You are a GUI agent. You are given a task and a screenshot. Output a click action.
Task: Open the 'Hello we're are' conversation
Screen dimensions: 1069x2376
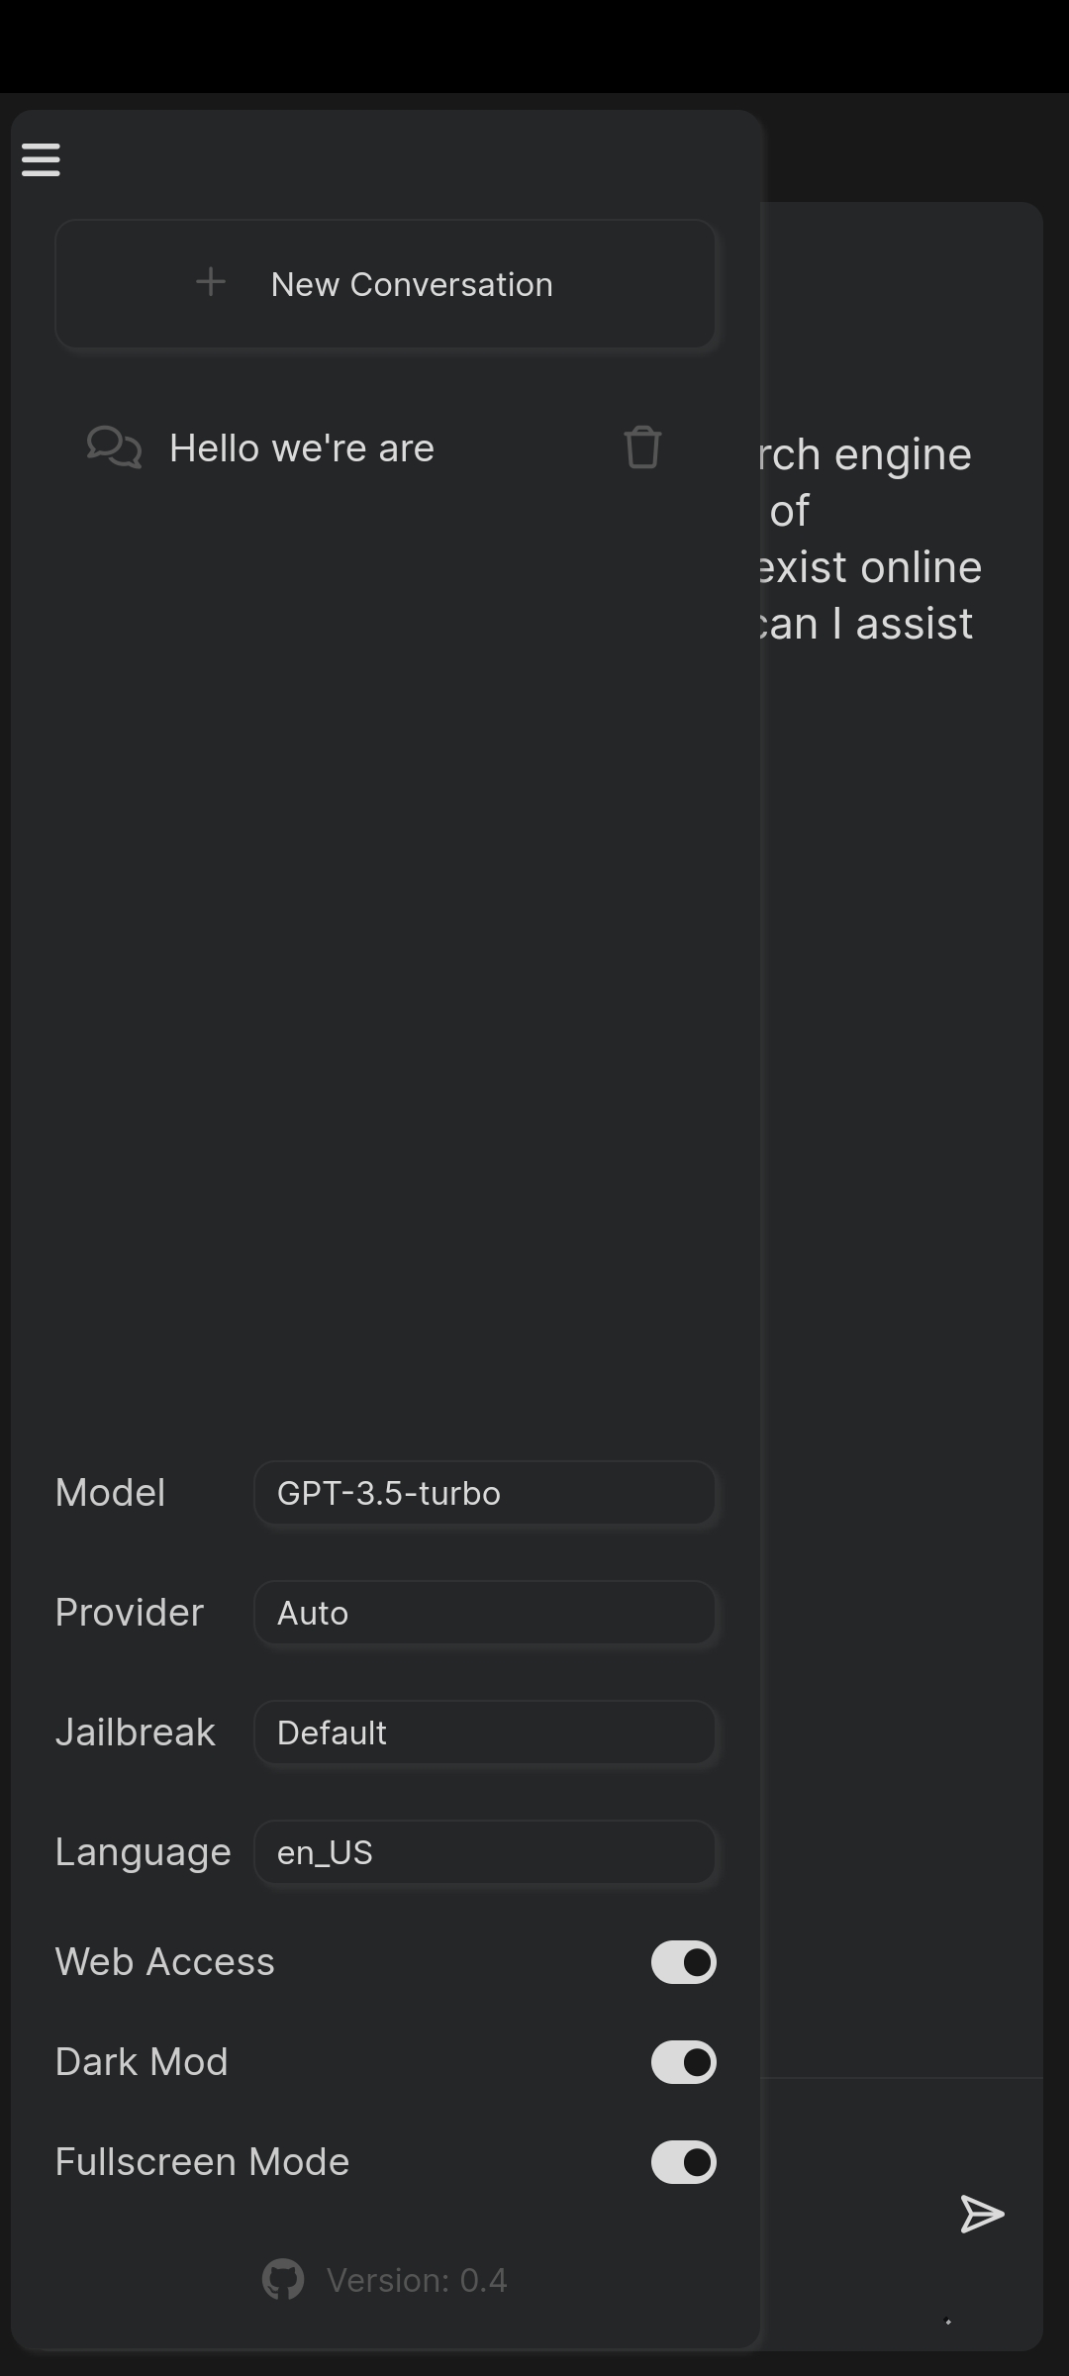click(302, 448)
